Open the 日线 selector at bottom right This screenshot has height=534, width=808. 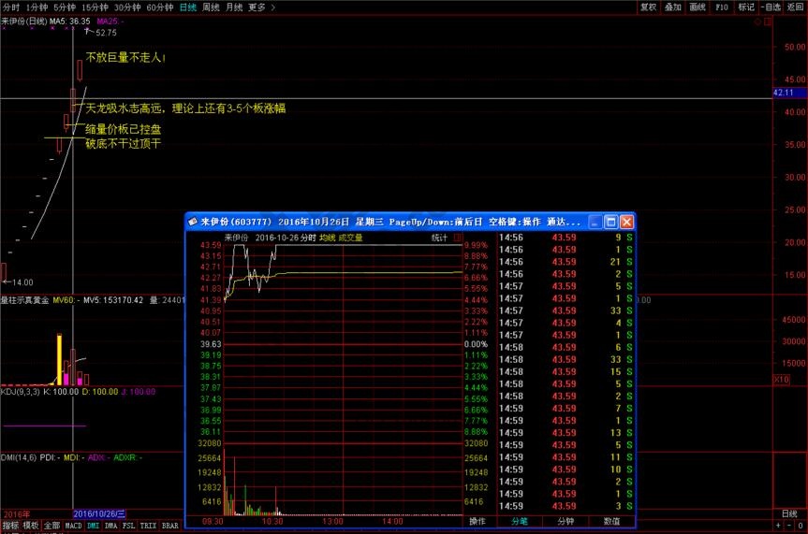(789, 514)
